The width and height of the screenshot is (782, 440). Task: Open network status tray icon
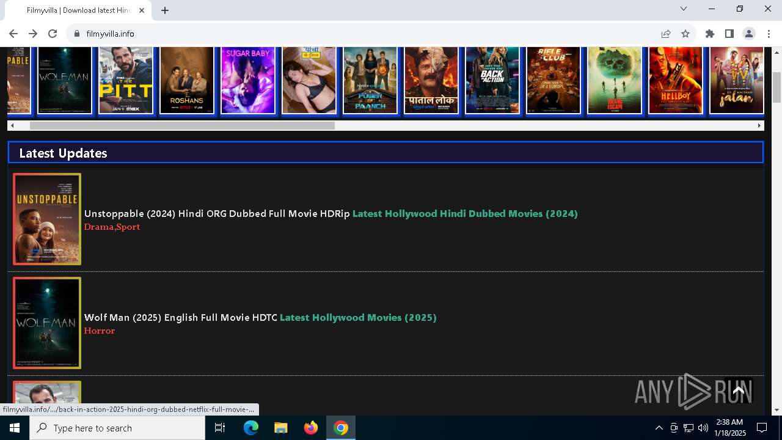click(x=689, y=428)
